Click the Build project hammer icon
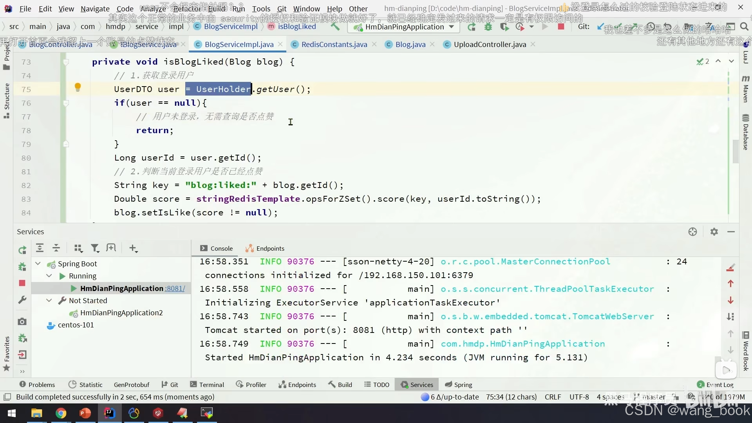 click(x=335, y=27)
